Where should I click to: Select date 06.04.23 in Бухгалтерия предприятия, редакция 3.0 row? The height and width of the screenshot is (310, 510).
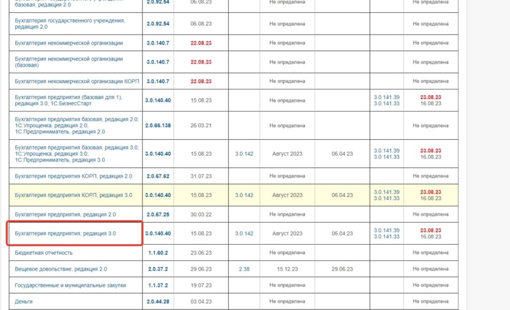coord(342,233)
